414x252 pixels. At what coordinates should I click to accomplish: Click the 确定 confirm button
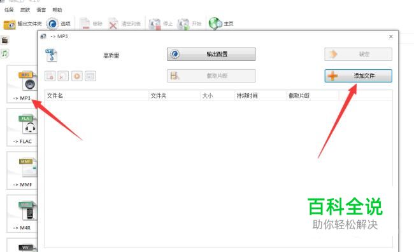pos(359,54)
